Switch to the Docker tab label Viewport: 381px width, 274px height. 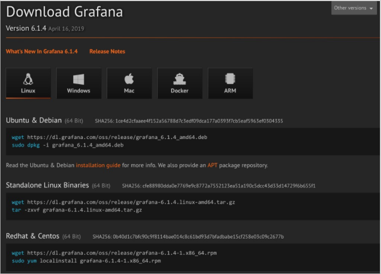pyautogui.click(x=180, y=90)
